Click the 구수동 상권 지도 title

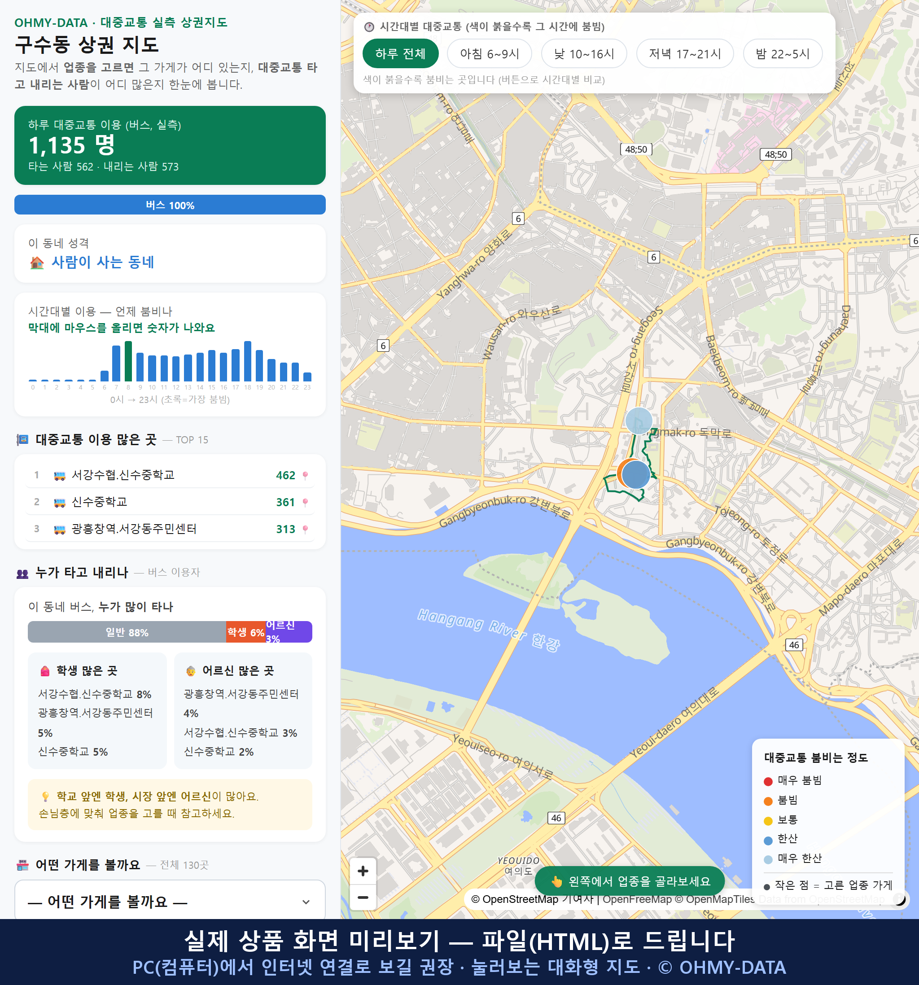(x=87, y=45)
